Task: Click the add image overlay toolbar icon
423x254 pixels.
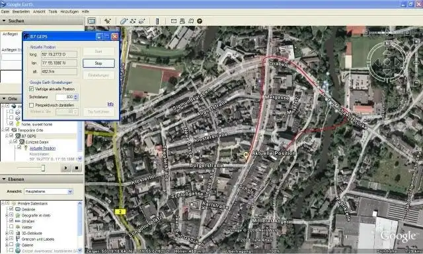Action: (141, 21)
